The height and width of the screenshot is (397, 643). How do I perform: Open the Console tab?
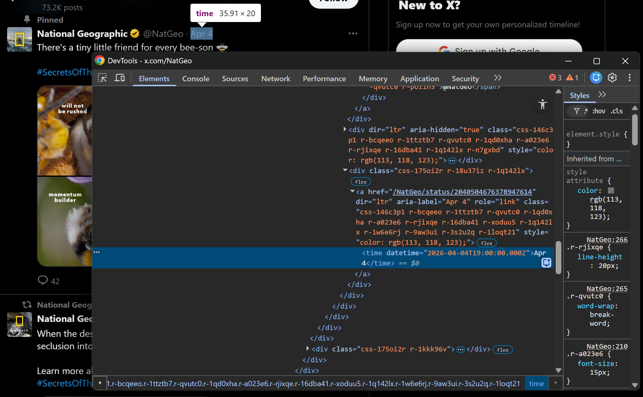196,79
